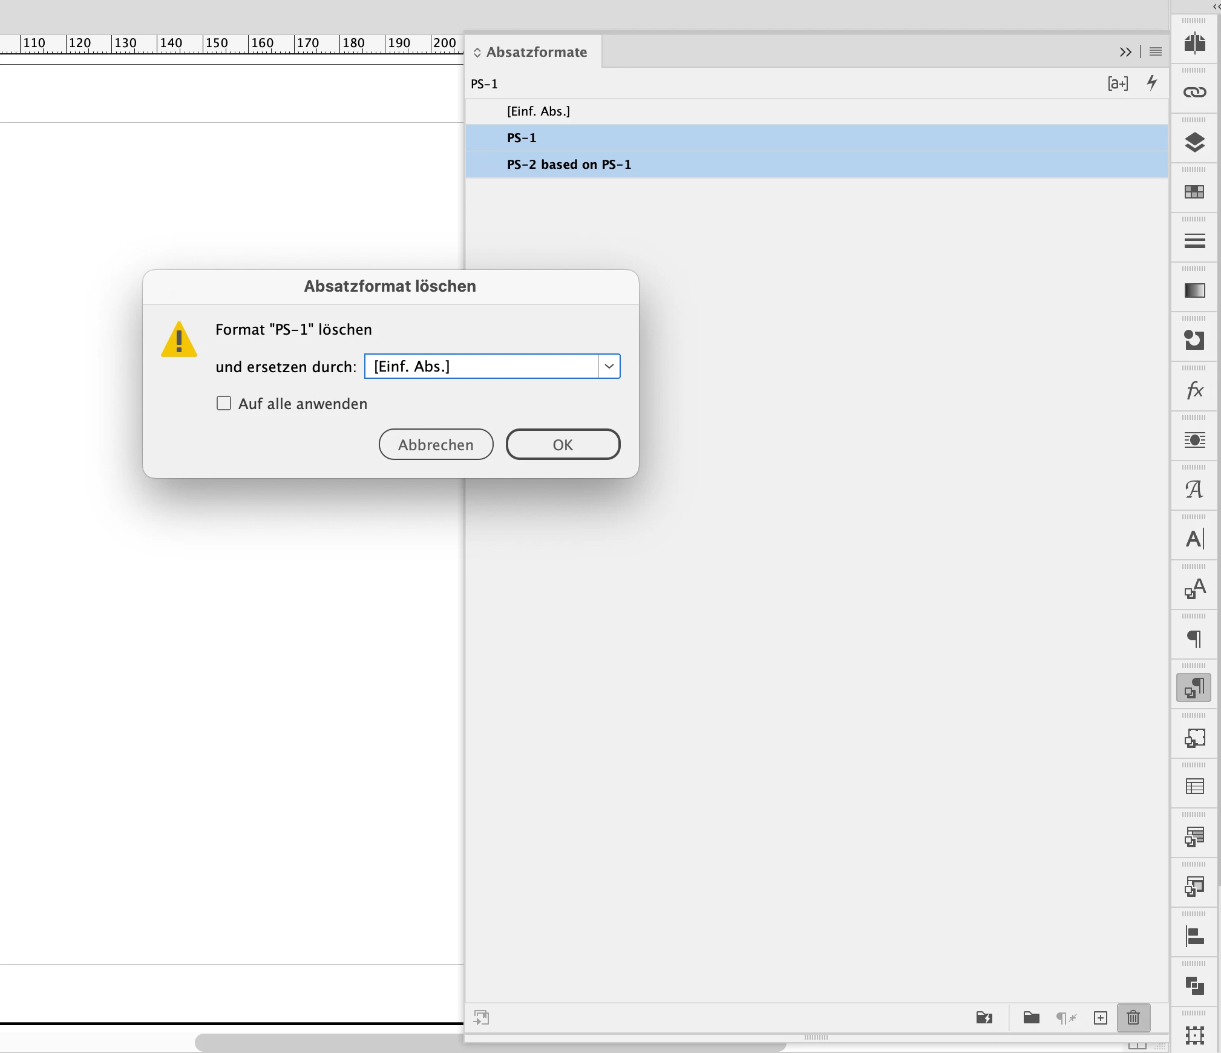Open the Absatzformate panel flyout menu
This screenshot has width=1221, height=1053.
1155,52
